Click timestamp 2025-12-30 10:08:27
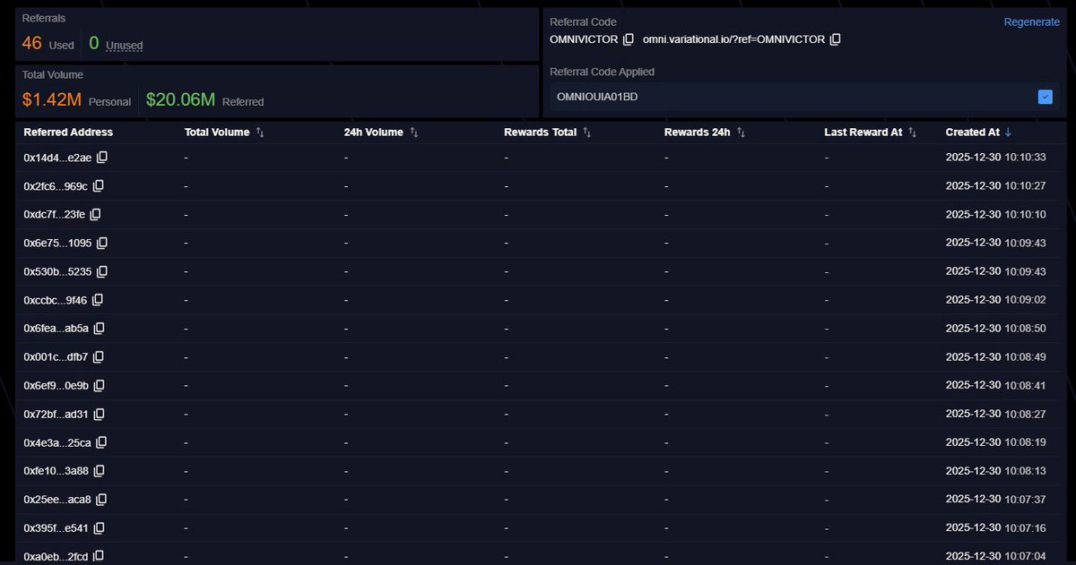This screenshot has width=1076, height=565. [996, 414]
